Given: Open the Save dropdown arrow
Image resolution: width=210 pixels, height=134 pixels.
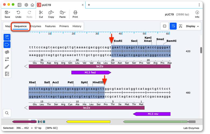Looking at the screenshot, I should [9, 12].
